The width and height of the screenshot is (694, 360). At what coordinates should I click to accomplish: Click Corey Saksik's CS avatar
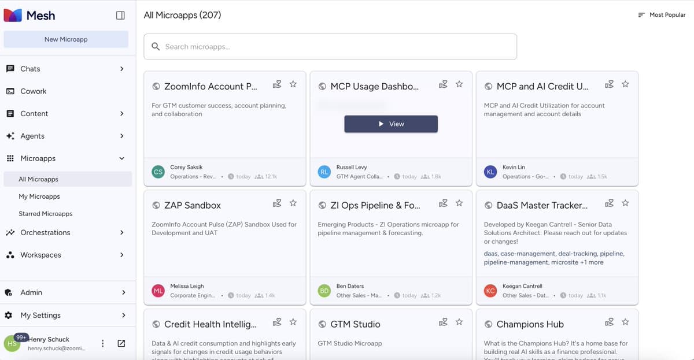click(158, 172)
